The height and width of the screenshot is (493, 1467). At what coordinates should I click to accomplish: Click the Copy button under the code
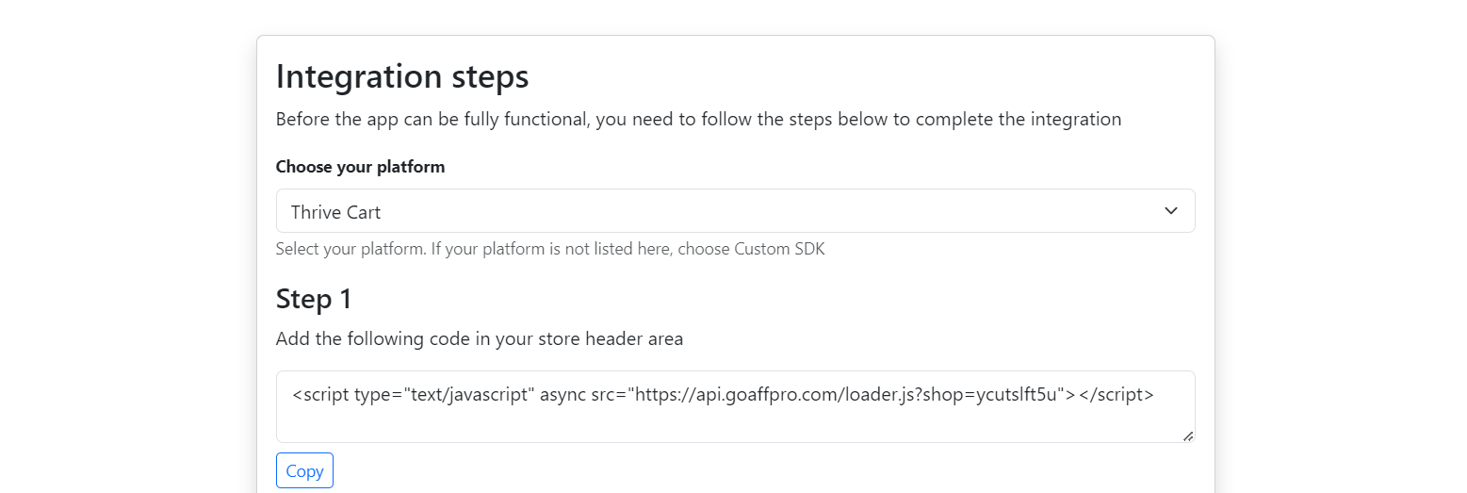pyautogui.click(x=304, y=471)
